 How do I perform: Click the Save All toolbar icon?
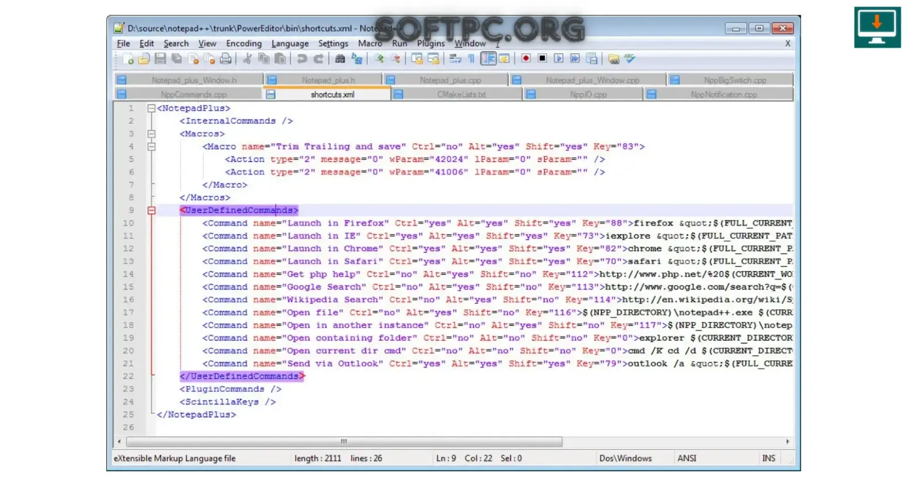coord(176,58)
